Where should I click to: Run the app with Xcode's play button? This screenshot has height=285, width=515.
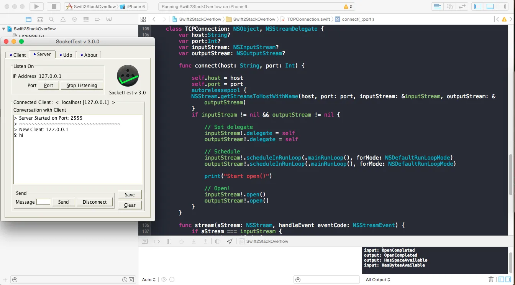36,7
